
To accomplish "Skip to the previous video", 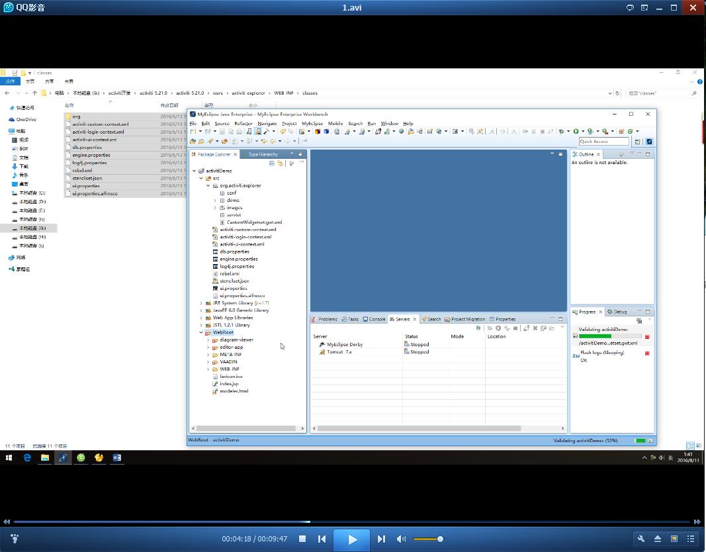I will [x=322, y=539].
